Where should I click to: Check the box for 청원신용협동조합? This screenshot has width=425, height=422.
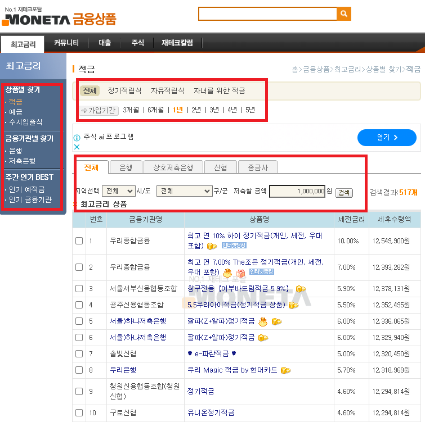tap(79, 392)
